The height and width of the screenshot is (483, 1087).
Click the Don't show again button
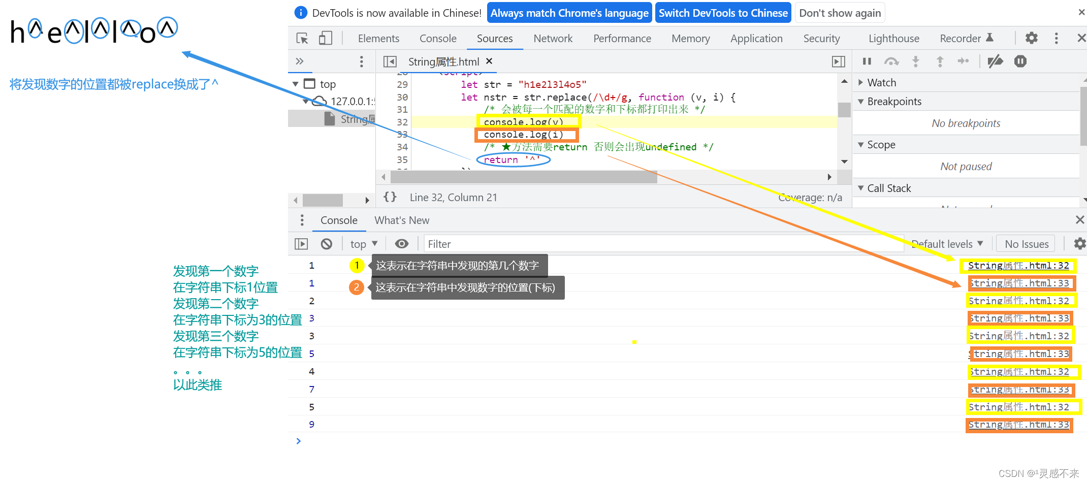click(x=840, y=13)
